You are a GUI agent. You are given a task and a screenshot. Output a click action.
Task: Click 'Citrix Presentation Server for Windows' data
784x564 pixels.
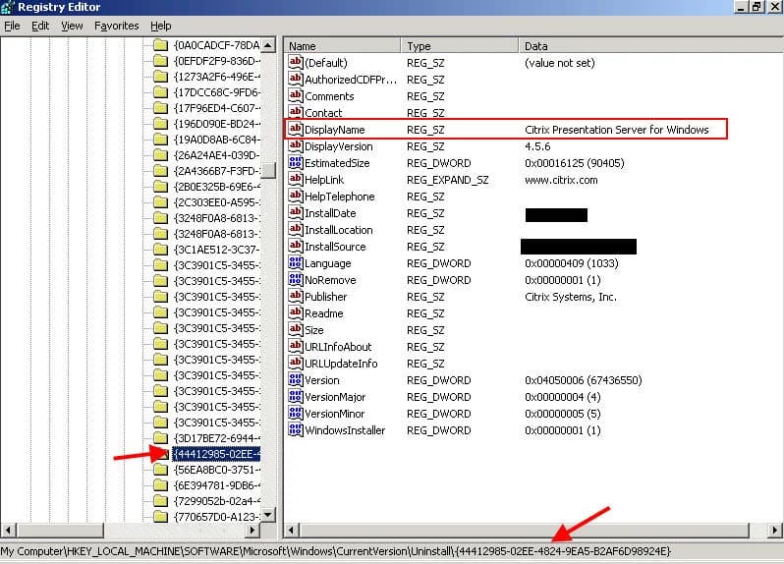pos(617,130)
